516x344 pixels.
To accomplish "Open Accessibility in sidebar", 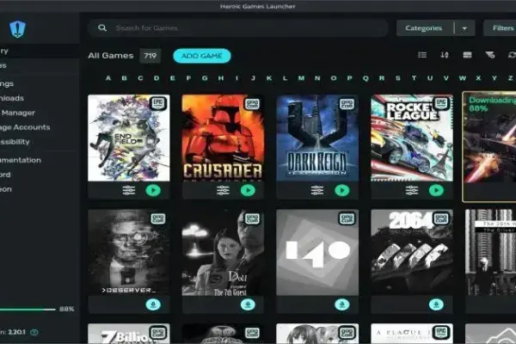I will (40, 142).
